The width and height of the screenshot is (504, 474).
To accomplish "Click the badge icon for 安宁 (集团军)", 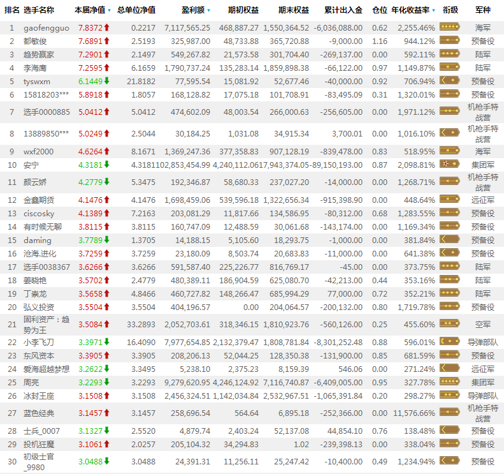I will point(450,164).
